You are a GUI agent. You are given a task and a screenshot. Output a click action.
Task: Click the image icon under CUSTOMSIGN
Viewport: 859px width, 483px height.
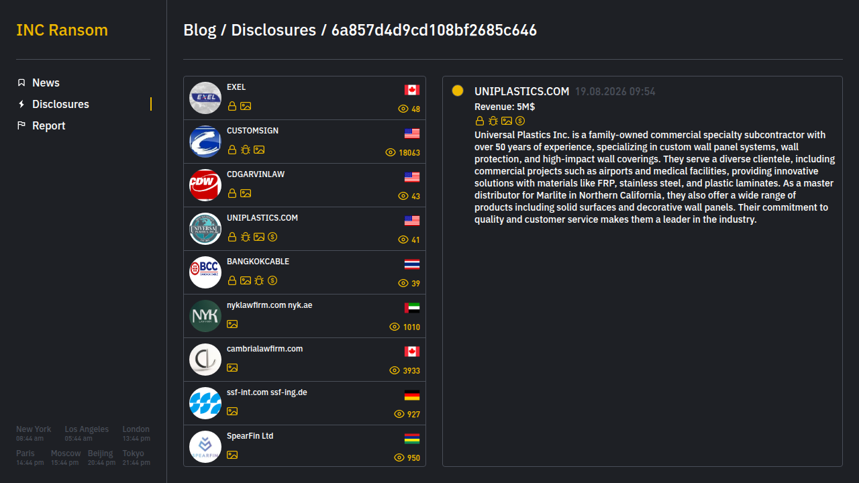[259, 150]
